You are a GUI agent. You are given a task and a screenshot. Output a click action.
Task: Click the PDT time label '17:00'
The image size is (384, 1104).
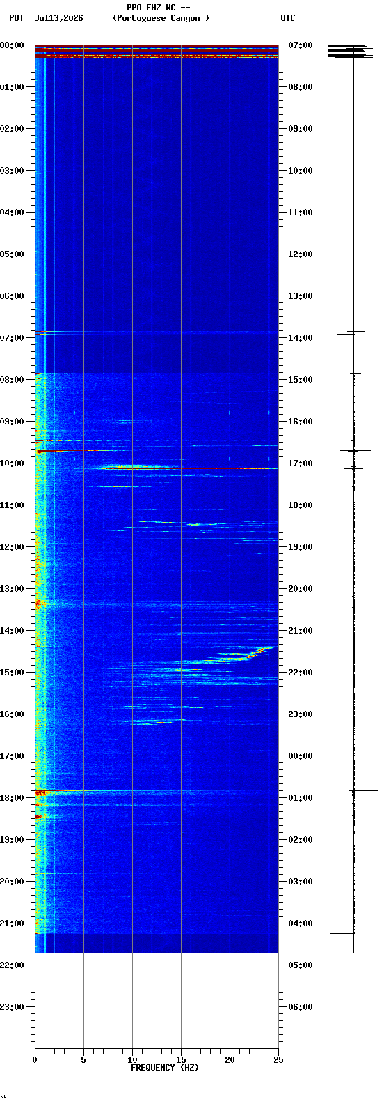pyautogui.click(x=13, y=756)
